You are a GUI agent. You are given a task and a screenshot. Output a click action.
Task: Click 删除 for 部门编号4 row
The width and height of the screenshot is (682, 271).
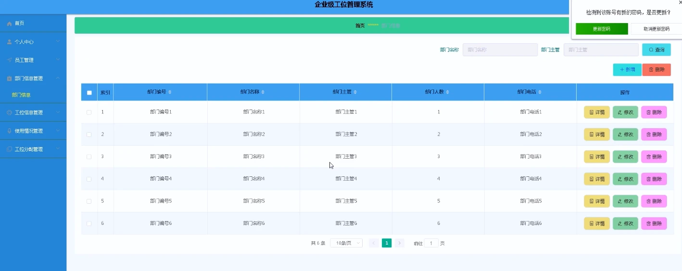pyautogui.click(x=654, y=179)
